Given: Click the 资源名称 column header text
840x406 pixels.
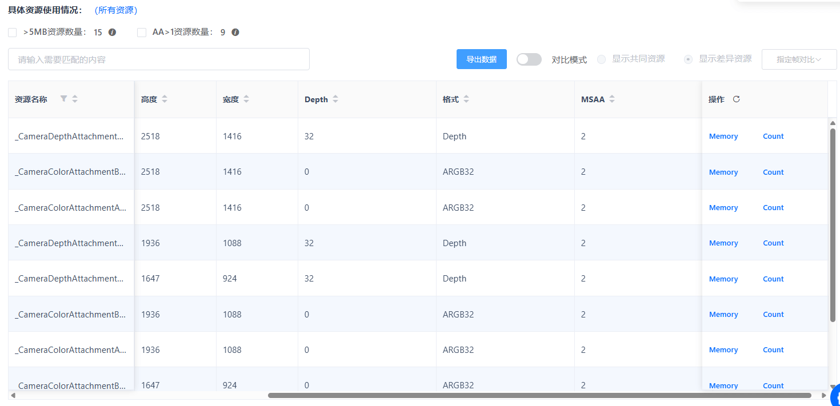Looking at the screenshot, I should pos(31,99).
